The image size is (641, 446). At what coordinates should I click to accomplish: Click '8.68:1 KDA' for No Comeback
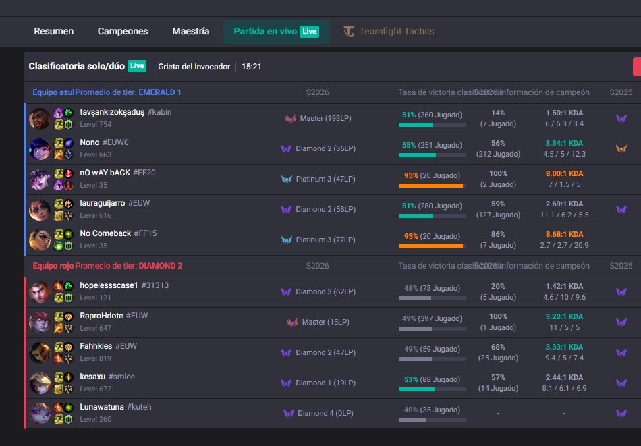[564, 234]
